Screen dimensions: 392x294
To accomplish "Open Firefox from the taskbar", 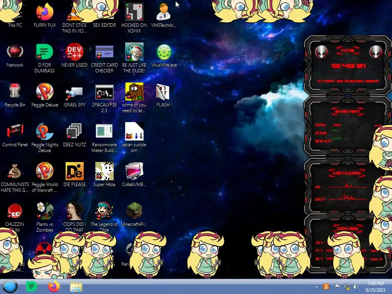I will [x=54, y=286].
